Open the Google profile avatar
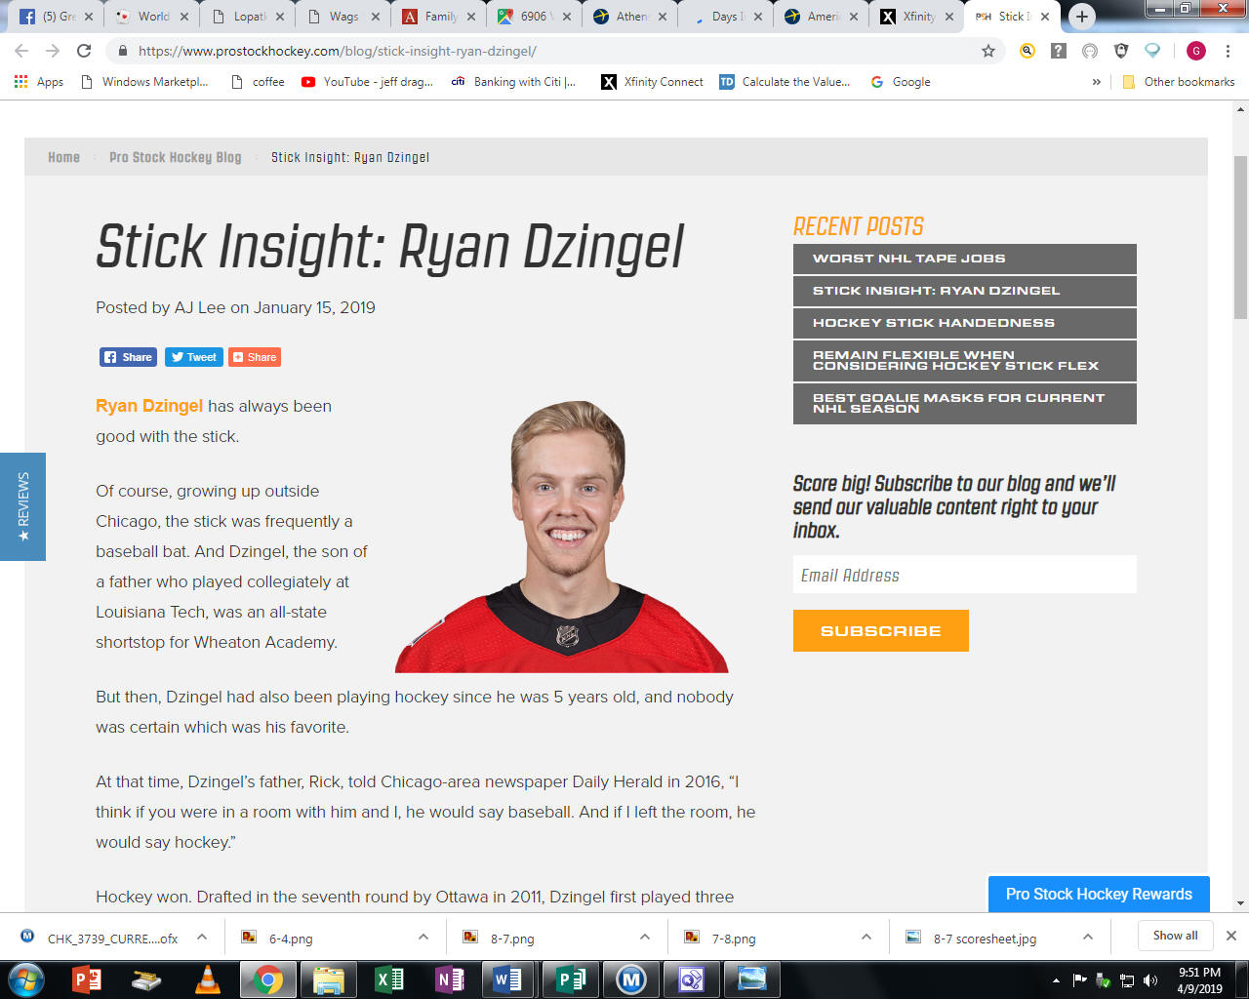This screenshot has width=1249, height=999. [x=1196, y=51]
